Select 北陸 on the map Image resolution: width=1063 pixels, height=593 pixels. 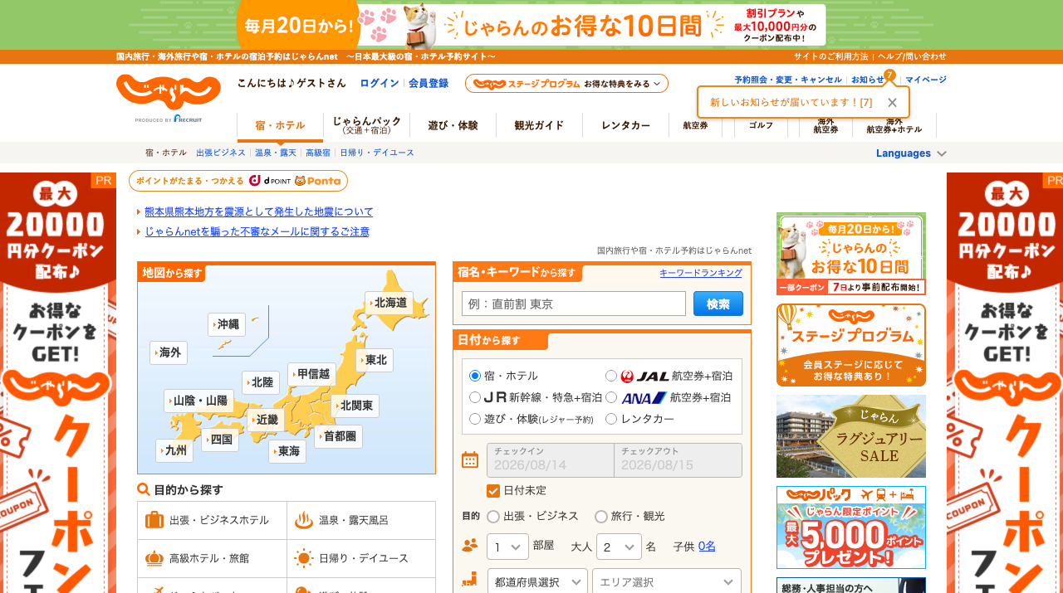pos(261,382)
